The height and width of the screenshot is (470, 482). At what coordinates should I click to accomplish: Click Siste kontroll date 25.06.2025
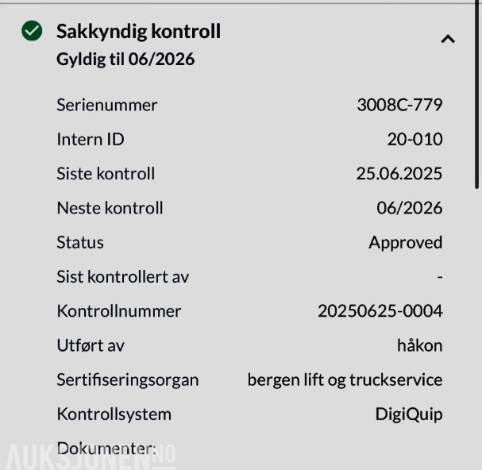coord(399,174)
